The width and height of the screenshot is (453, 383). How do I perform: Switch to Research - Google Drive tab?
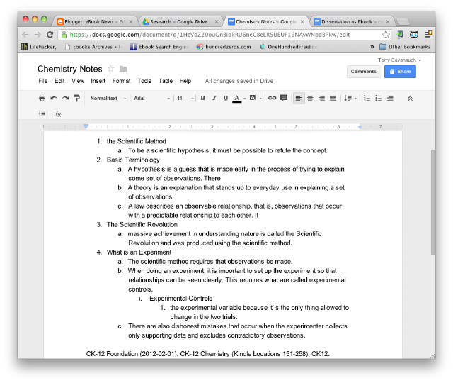tap(180, 22)
